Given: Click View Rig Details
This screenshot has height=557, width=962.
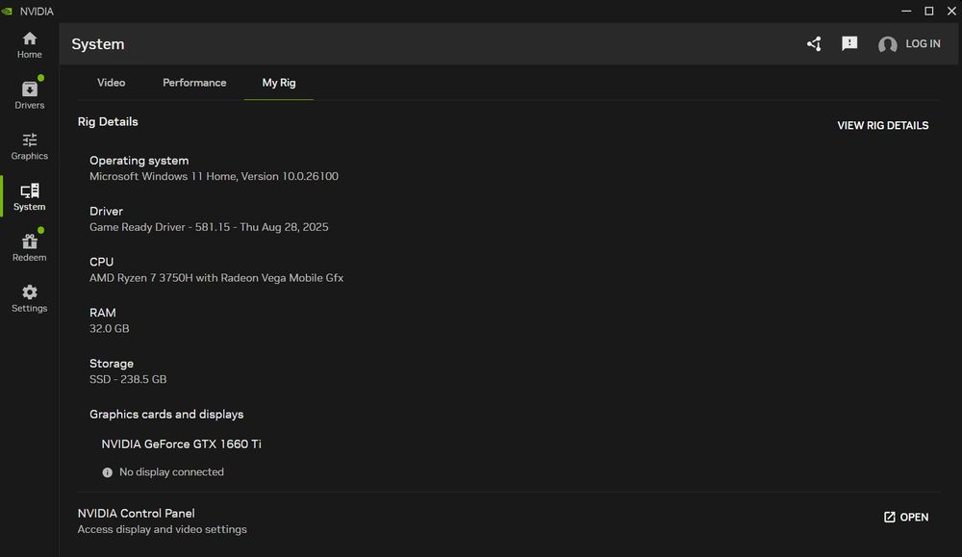Looking at the screenshot, I should point(882,126).
